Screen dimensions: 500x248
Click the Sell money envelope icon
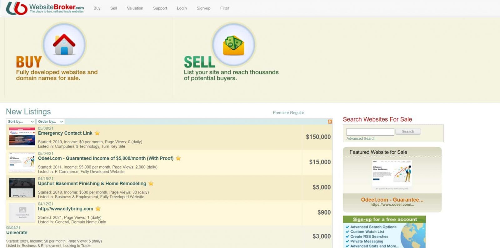[x=233, y=45]
